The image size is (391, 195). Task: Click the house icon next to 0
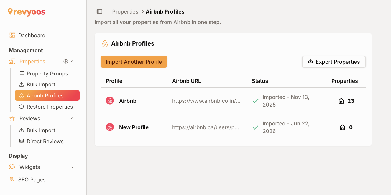pos(342,127)
